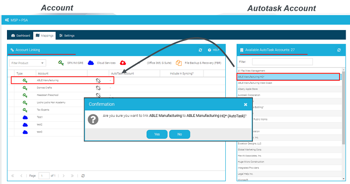Refresh the Account Linking panel
Screen dimensions: 350x184
click(200, 50)
